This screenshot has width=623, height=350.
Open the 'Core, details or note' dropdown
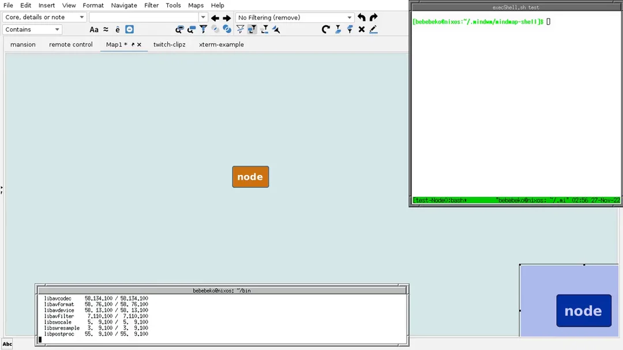(x=44, y=17)
